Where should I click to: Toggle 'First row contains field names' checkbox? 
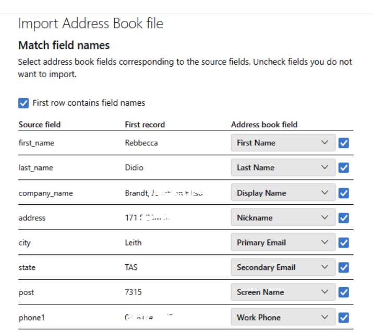(23, 103)
